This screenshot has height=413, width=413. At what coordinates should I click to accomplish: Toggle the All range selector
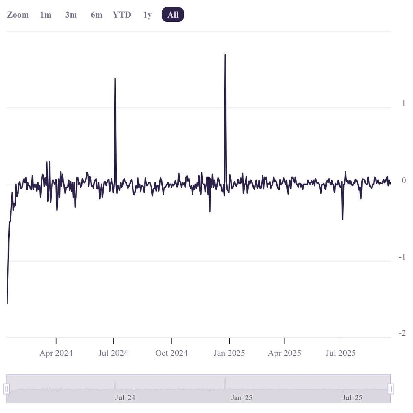pos(172,15)
